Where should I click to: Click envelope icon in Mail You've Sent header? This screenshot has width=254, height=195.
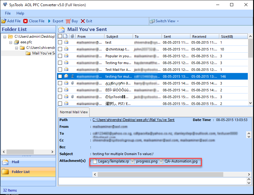point(61,29)
